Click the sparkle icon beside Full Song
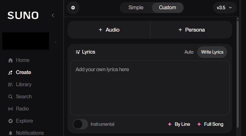 coord(199,124)
